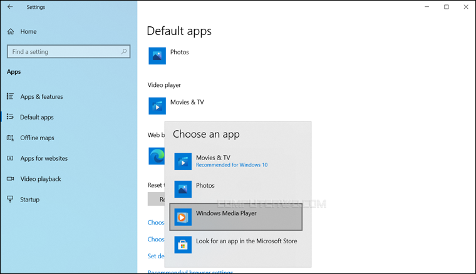The height and width of the screenshot is (274, 476).
Task: Click Recommended for Windows 10 text
Action: pyautogui.click(x=232, y=165)
